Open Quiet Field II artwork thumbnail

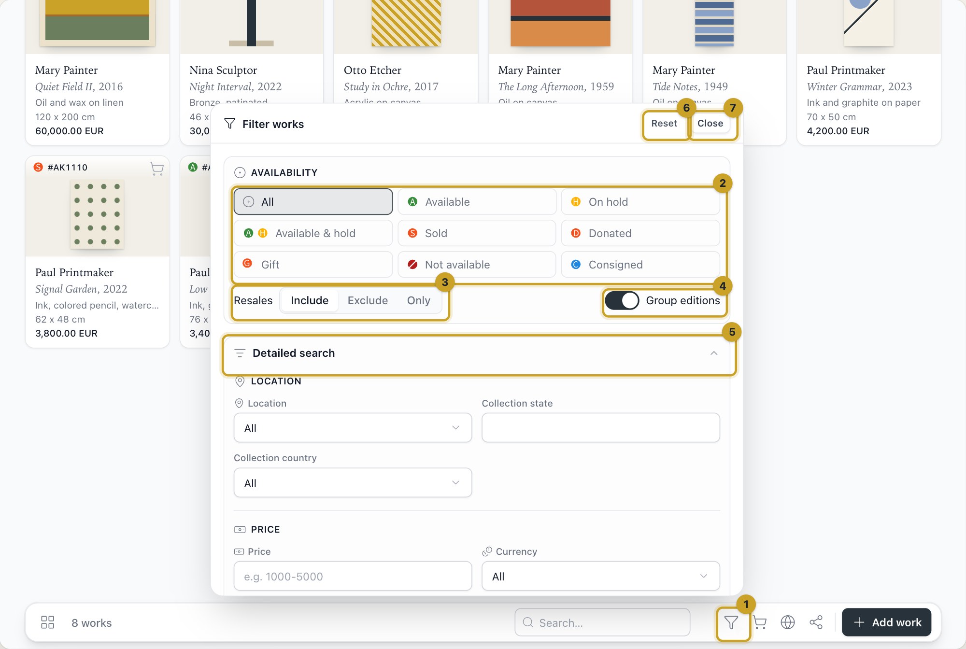pos(97,23)
